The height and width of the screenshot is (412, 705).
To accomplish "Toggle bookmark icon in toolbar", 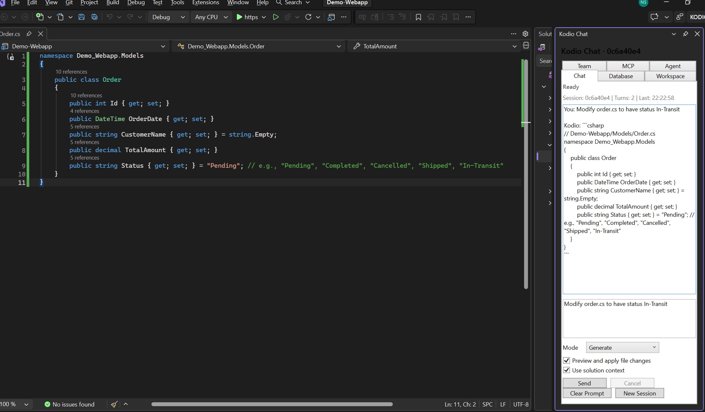I will coord(418,17).
